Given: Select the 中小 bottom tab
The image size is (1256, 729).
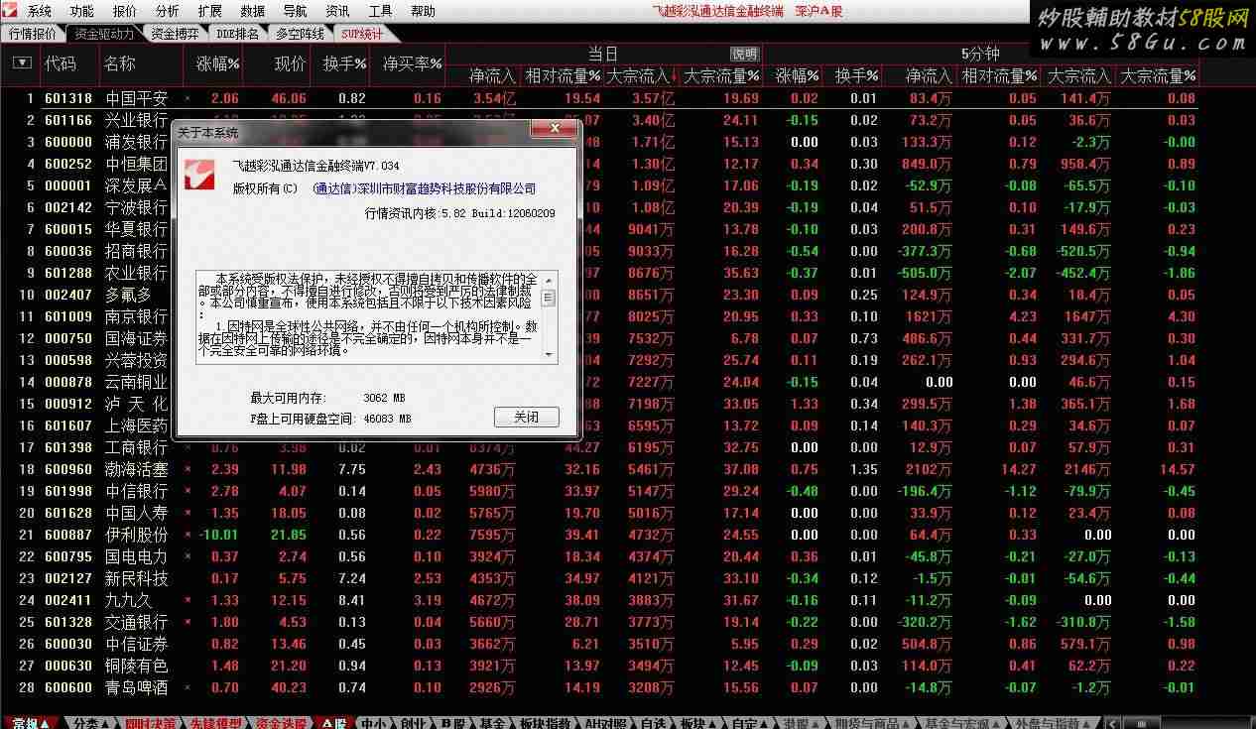Looking at the screenshot, I should point(373,723).
